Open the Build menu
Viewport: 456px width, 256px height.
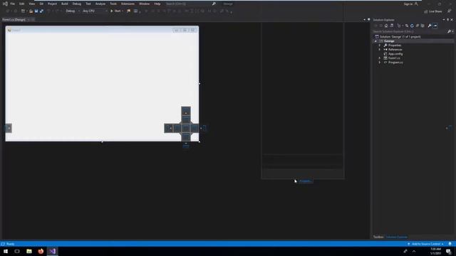click(65, 4)
